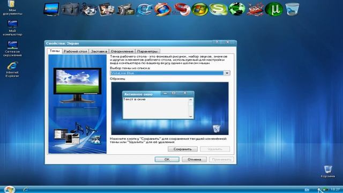Click the 'Образец:' label
This screenshot has height=193, width=343.
click(x=118, y=79)
